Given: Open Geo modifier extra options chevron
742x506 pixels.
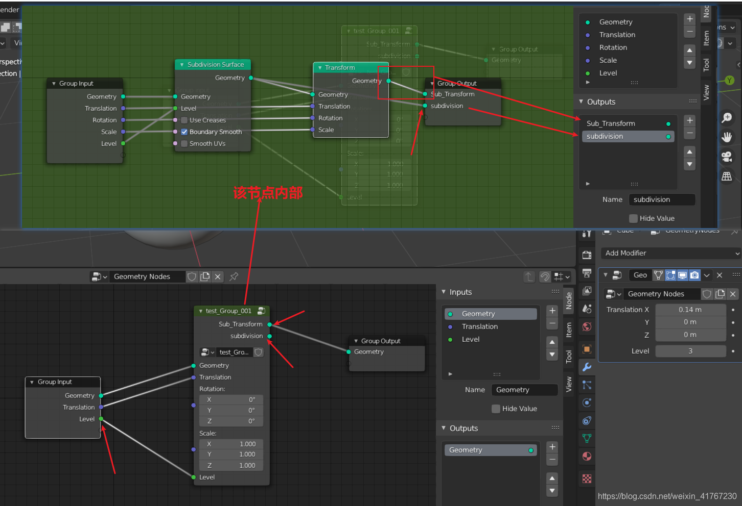Looking at the screenshot, I should 707,275.
